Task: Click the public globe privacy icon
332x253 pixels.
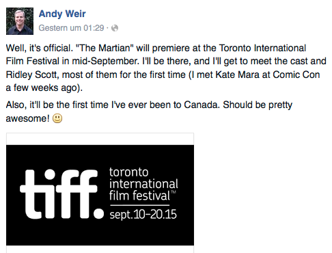Action: [115, 28]
